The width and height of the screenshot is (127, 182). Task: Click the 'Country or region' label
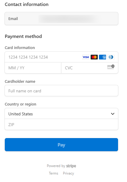(x=21, y=104)
